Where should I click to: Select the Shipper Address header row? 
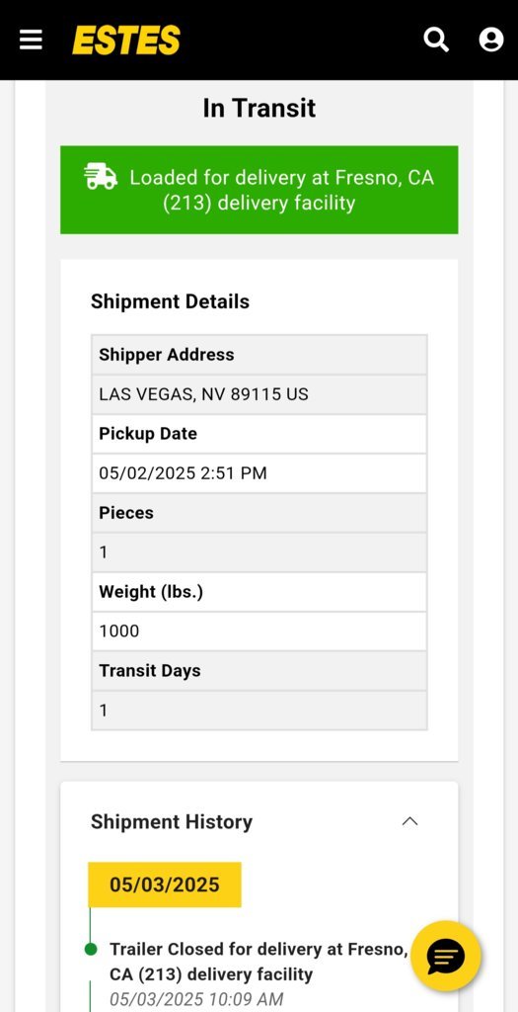click(259, 355)
